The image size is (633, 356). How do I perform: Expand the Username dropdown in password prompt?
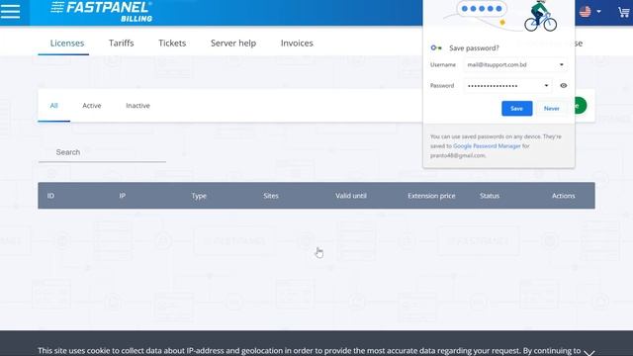[561, 65]
